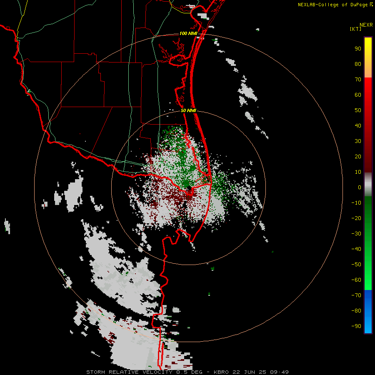
Task: Click the -80 value on the velocity scale
Action: click(356, 311)
